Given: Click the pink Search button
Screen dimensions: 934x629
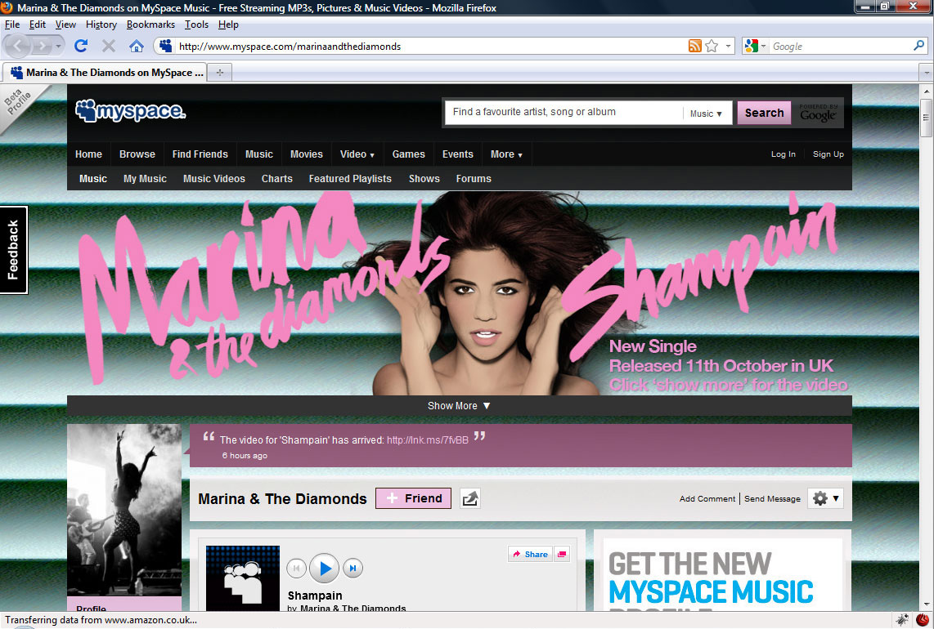Looking at the screenshot, I should 764,113.
